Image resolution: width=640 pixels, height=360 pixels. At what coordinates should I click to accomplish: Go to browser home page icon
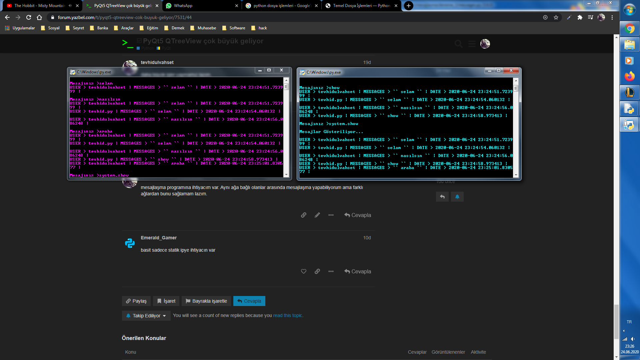point(39,17)
